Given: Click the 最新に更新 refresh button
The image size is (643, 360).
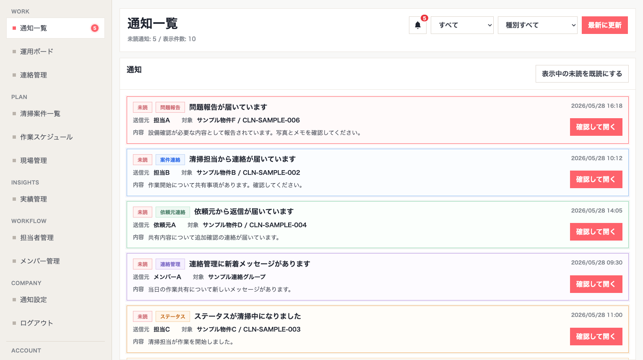Looking at the screenshot, I should [x=605, y=25].
